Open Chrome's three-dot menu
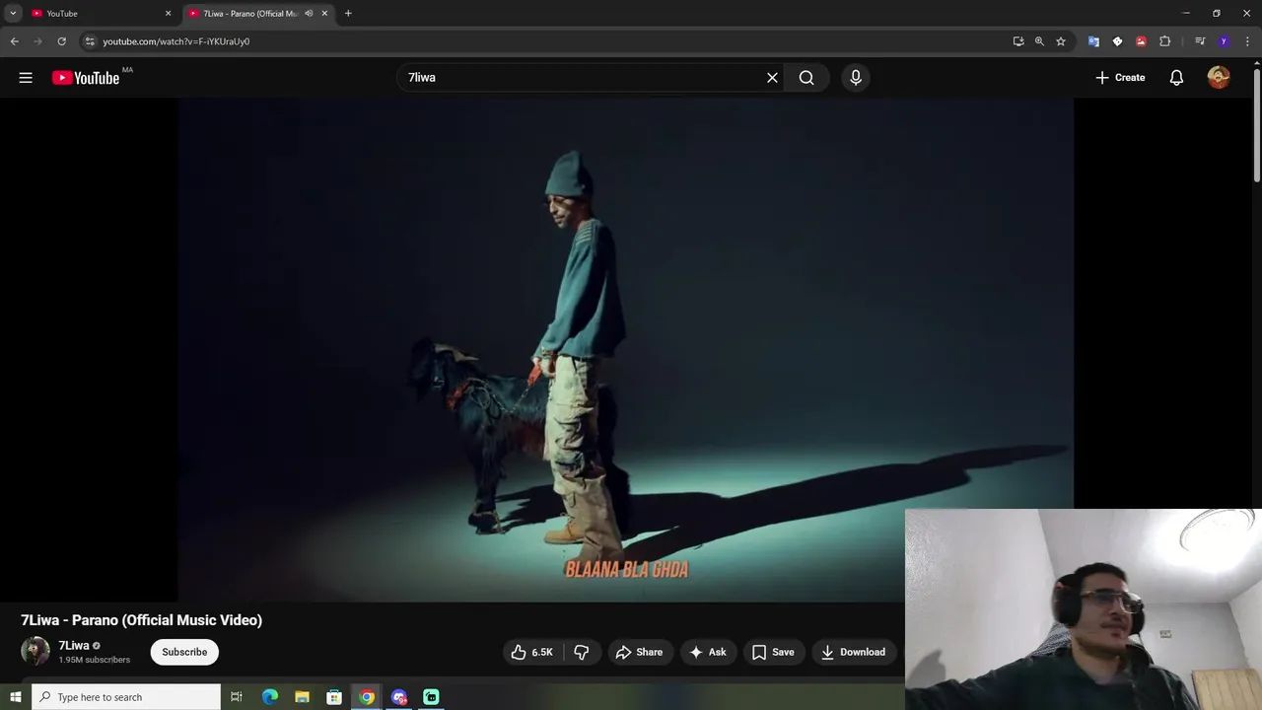The width and height of the screenshot is (1262, 710). click(1247, 41)
